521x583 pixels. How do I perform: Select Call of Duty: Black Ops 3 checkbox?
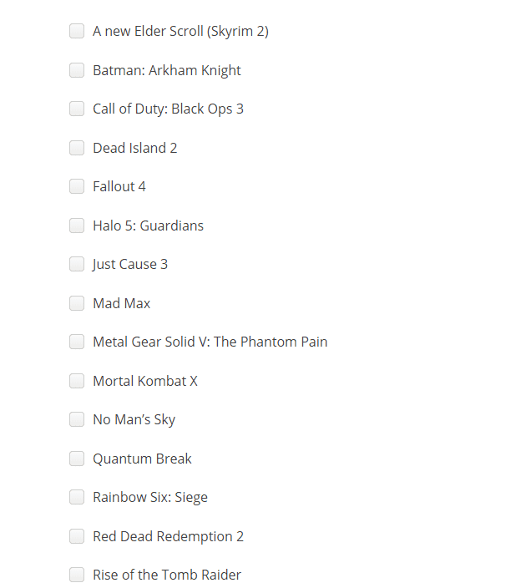click(x=77, y=109)
